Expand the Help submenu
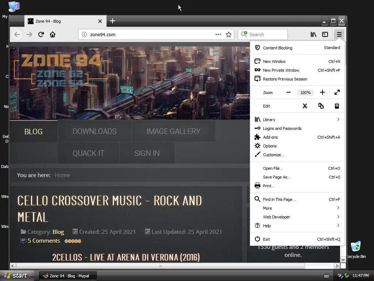The height and width of the screenshot is (281, 374). click(x=297, y=226)
